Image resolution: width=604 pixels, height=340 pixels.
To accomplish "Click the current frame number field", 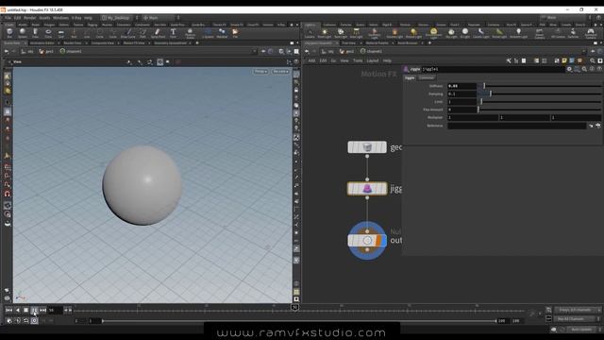I will [55, 310].
